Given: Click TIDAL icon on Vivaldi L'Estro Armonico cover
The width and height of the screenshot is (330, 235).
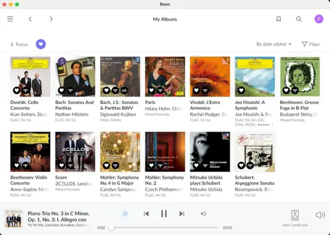Looking at the screenshot, I should 205,90.
